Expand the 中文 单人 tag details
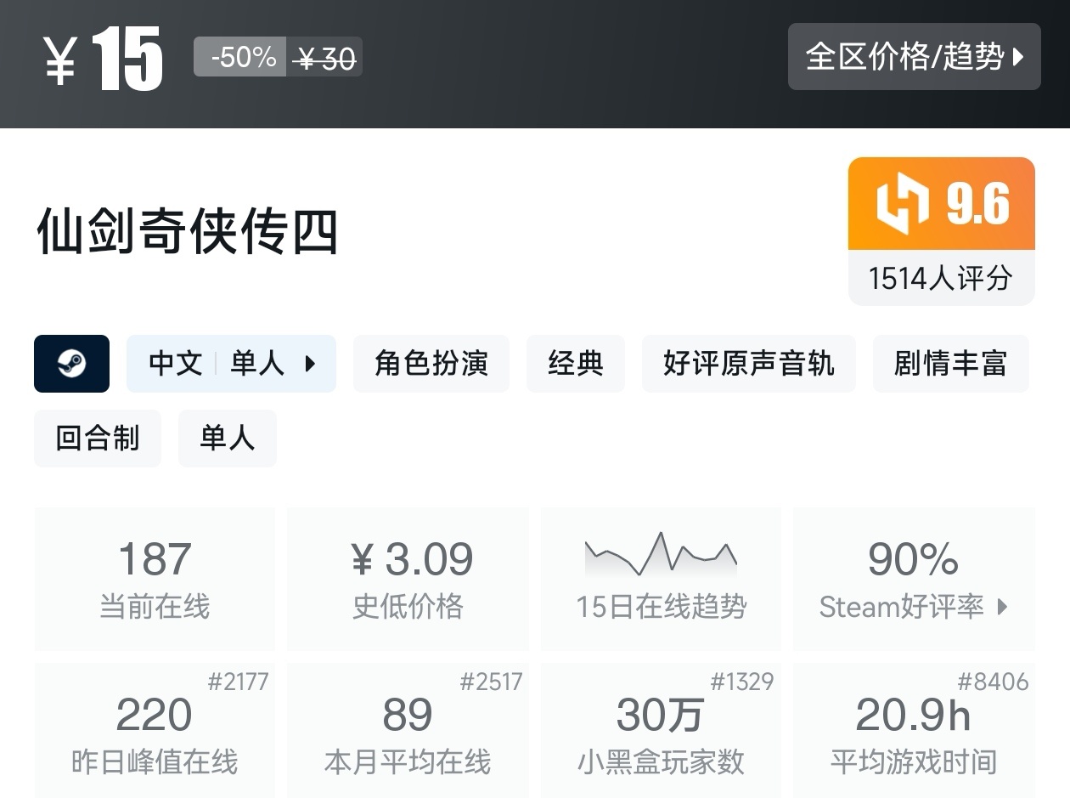 pyautogui.click(x=231, y=364)
